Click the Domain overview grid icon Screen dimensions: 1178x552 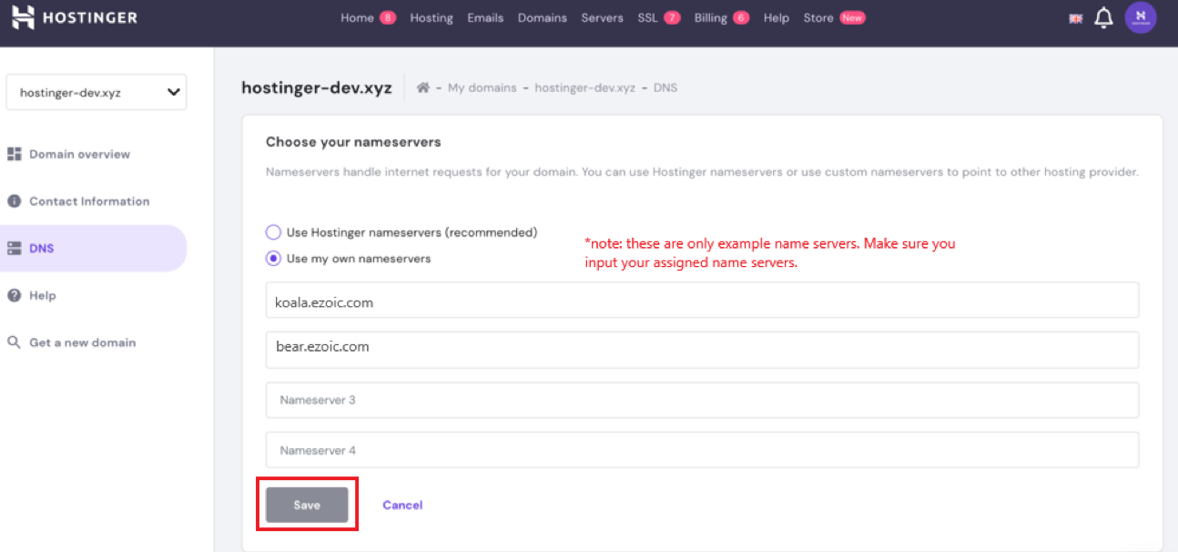(x=15, y=155)
